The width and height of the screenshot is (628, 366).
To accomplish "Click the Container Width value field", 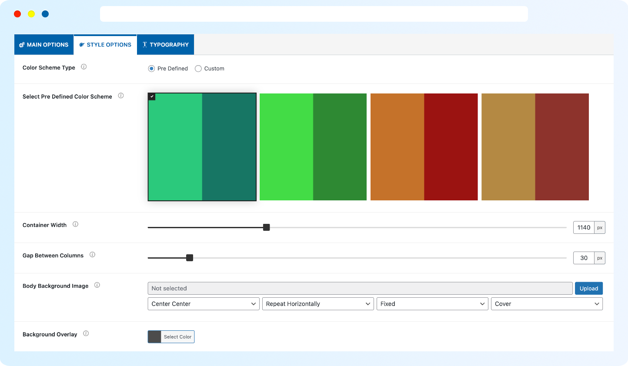I will tap(584, 228).
